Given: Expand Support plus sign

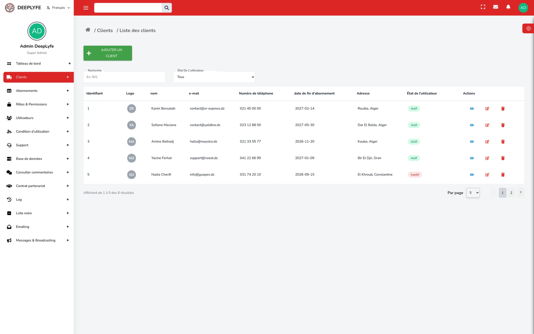Looking at the screenshot, I should point(68,145).
